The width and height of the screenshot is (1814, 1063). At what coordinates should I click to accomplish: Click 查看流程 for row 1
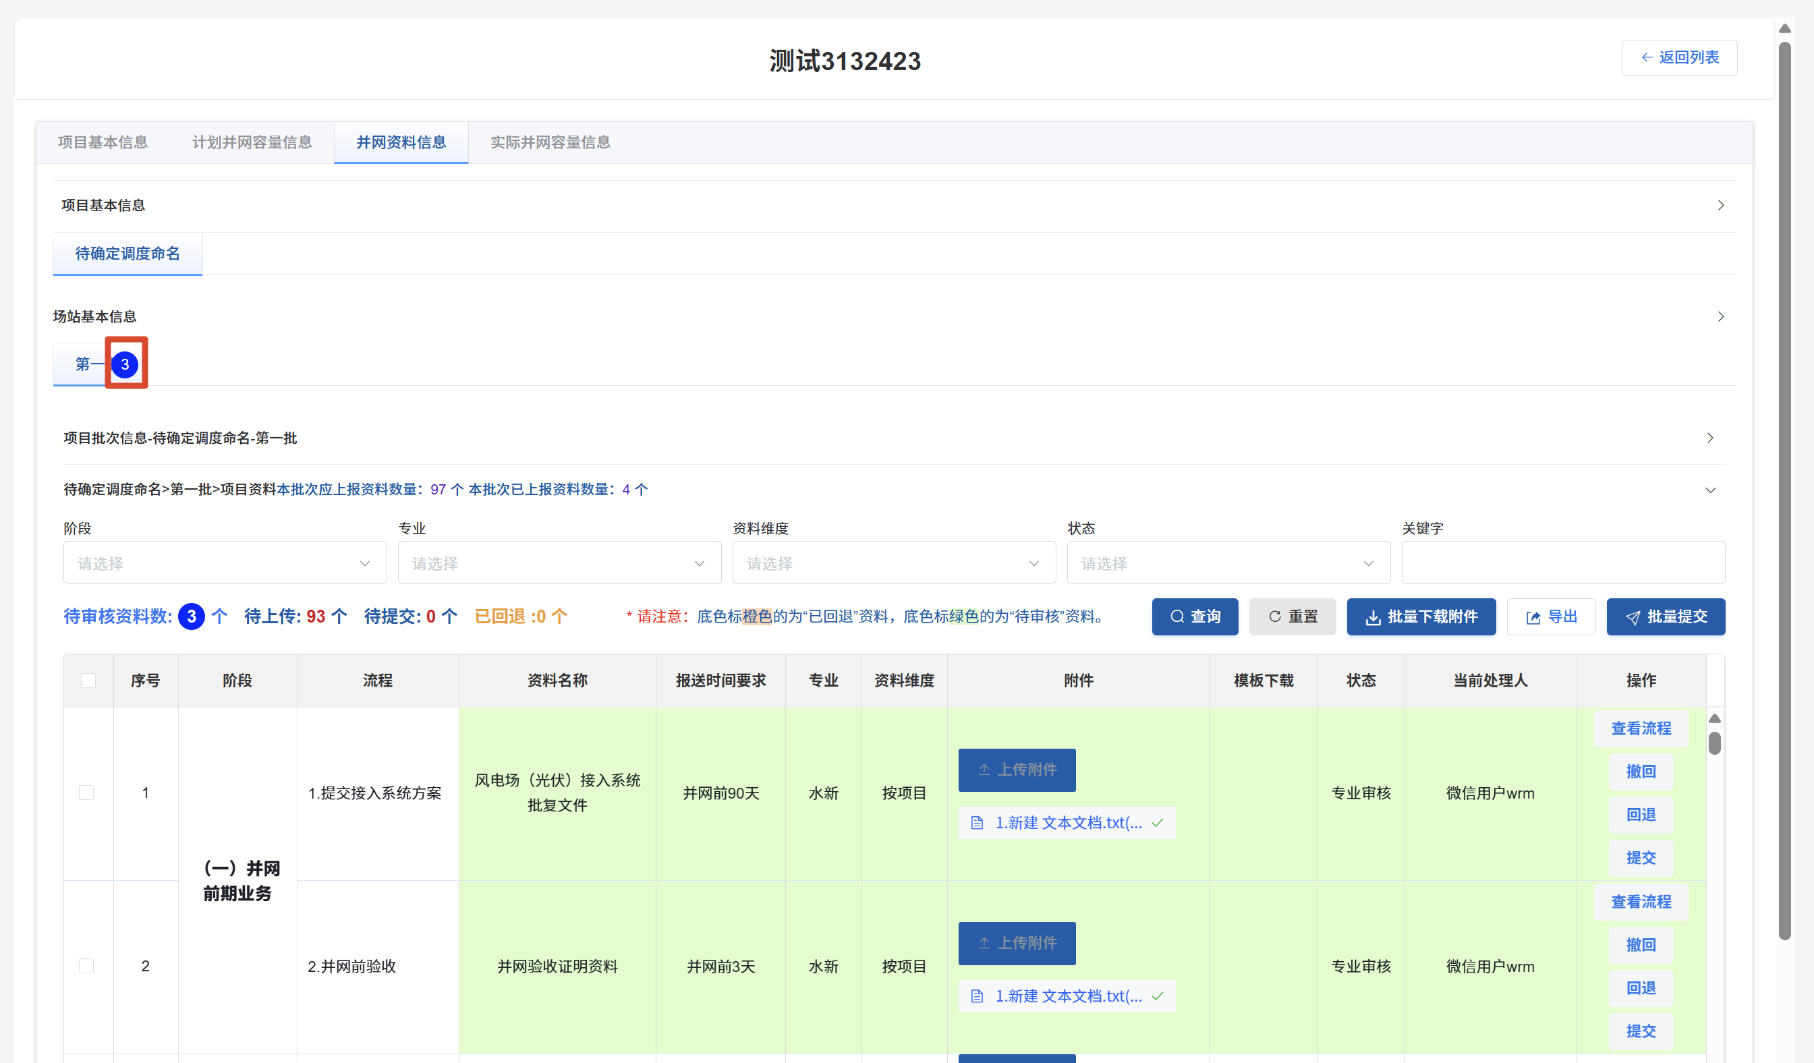(1641, 728)
